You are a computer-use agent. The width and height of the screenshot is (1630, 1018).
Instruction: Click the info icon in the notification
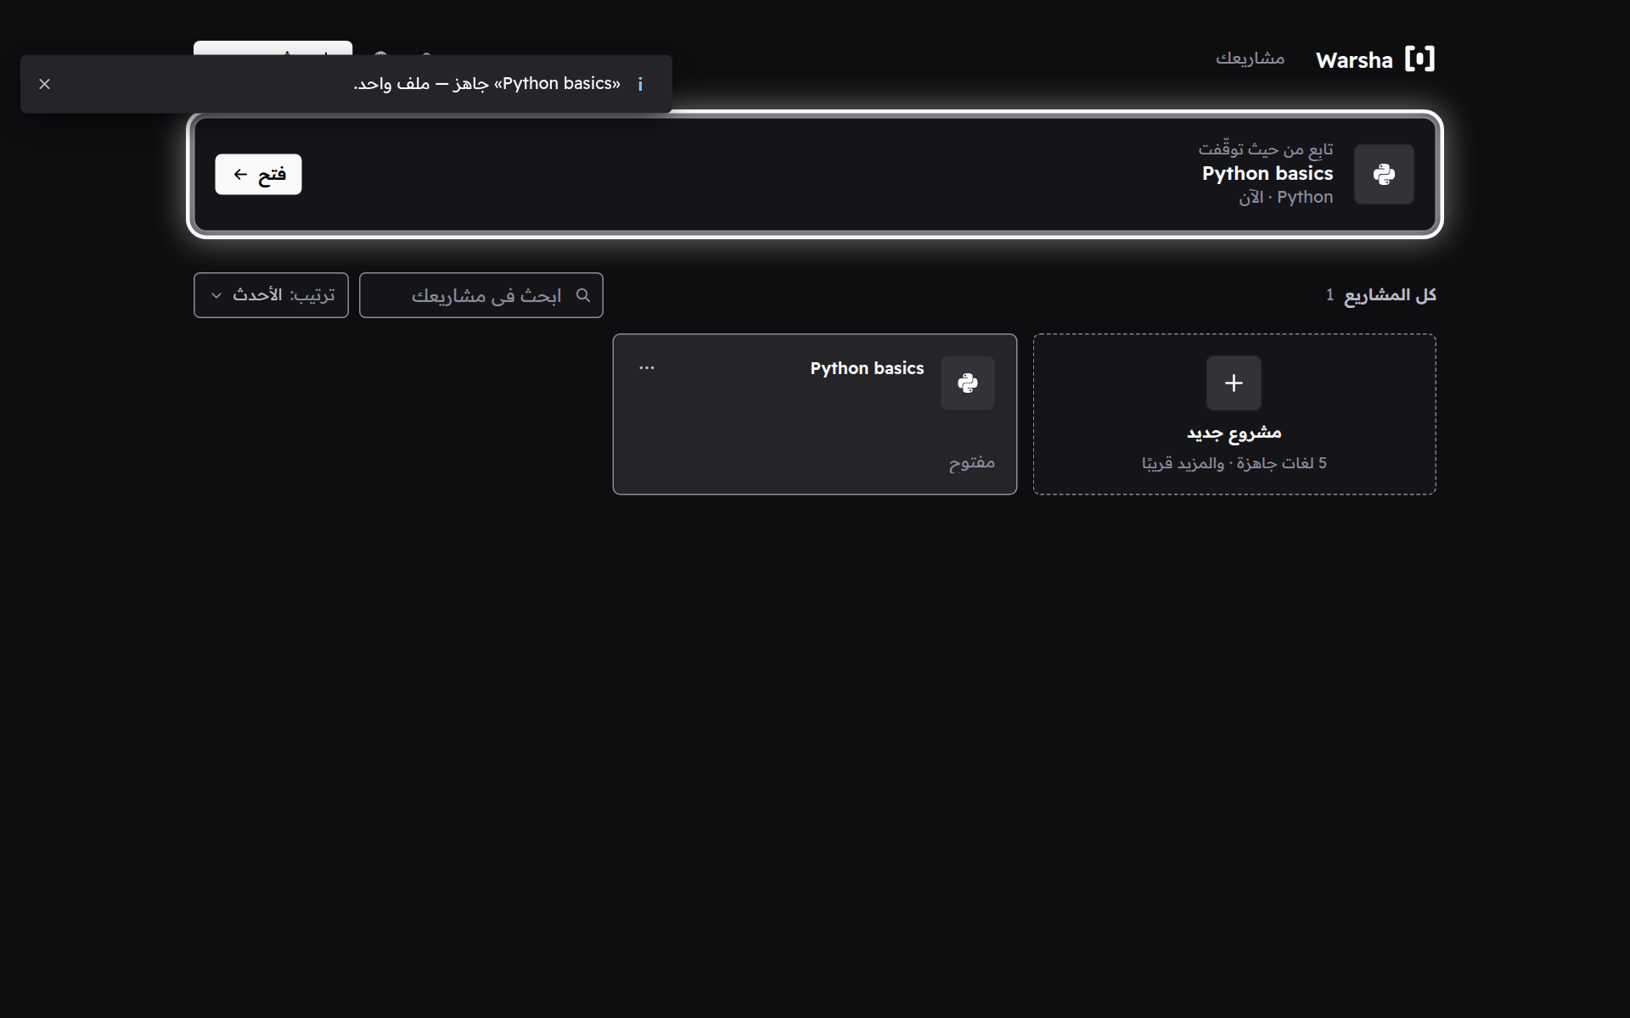[x=640, y=84]
